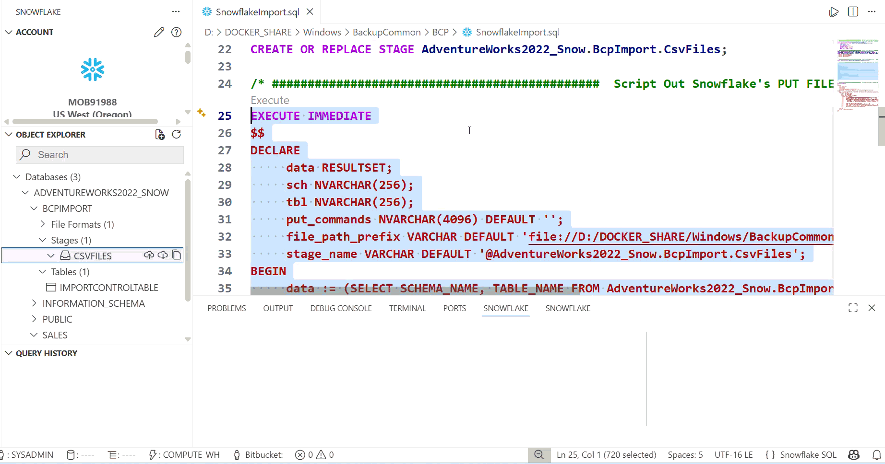Click the Ln 25, Col 1 cursor position
The height and width of the screenshot is (464, 885).
606,455
